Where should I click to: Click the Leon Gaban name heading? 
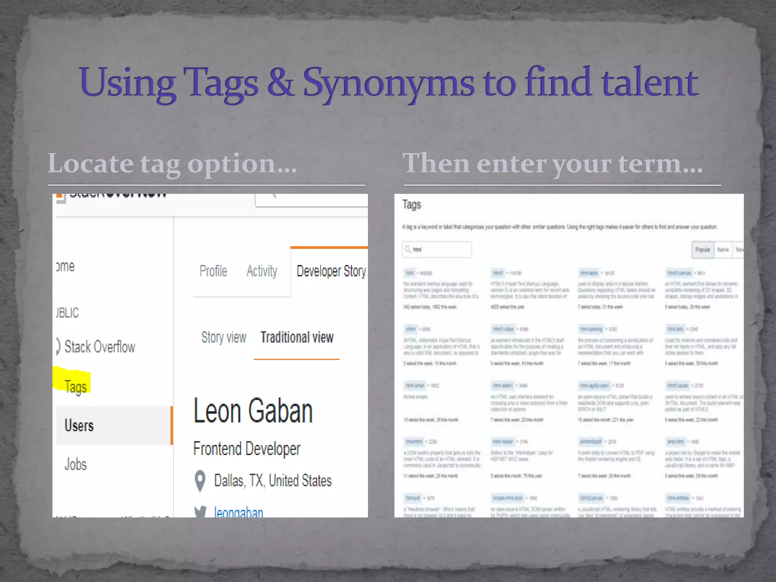253,411
